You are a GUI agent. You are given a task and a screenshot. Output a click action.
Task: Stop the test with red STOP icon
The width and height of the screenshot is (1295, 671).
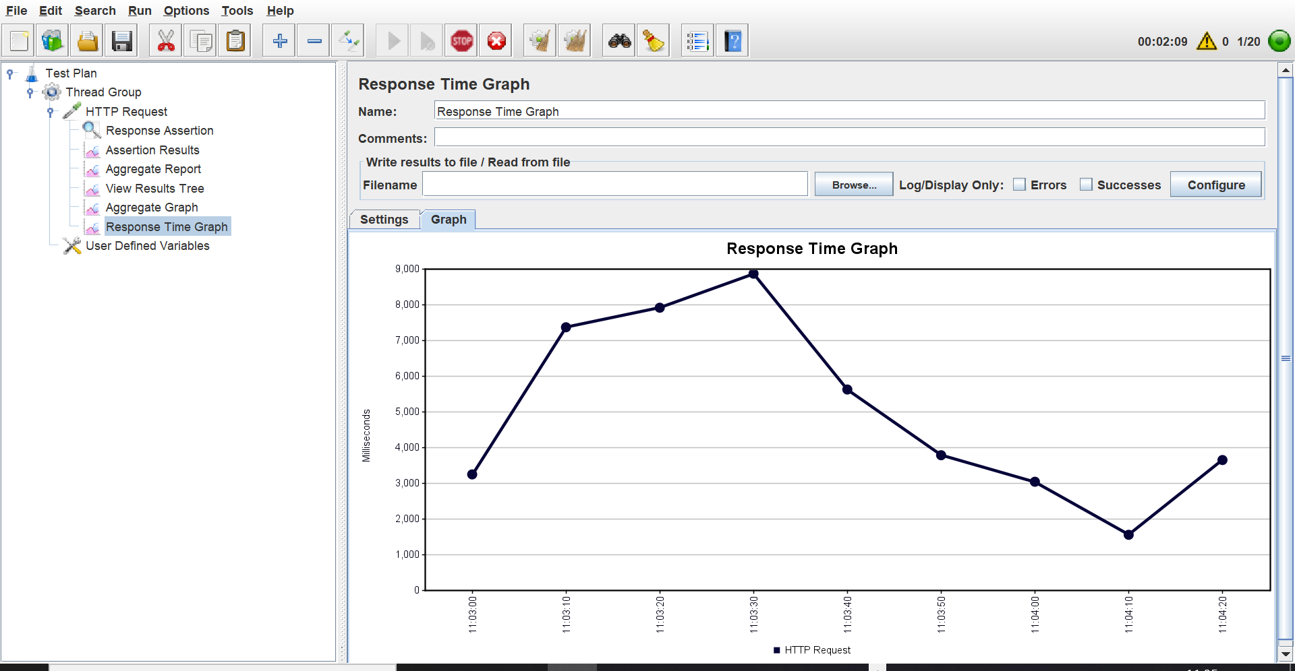pos(462,41)
